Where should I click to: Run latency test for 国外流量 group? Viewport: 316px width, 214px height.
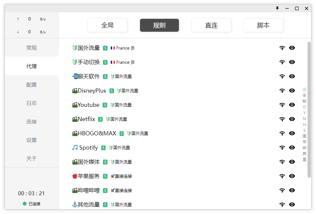pos(282,48)
